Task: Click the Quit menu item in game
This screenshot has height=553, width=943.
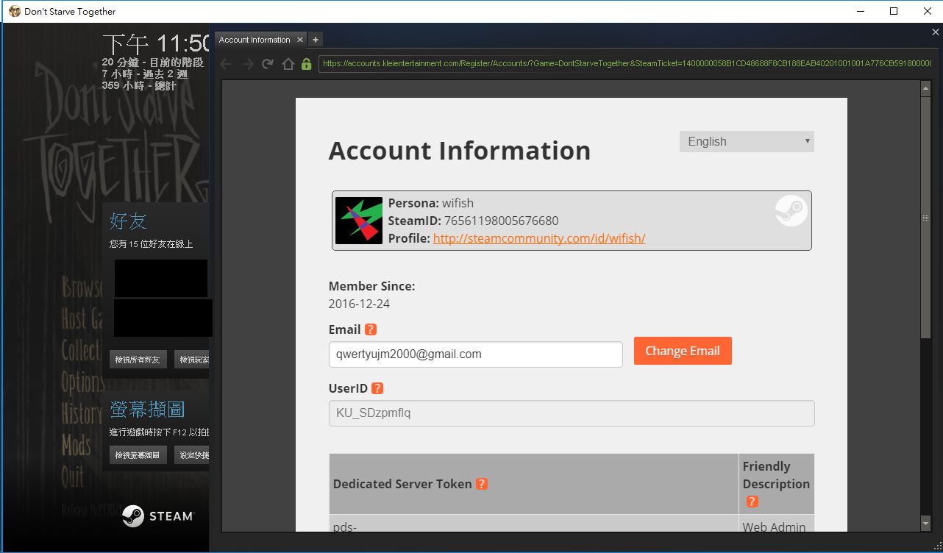Action: click(73, 477)
